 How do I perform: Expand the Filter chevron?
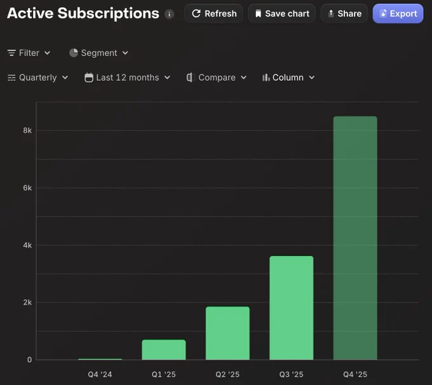[47, 53]
